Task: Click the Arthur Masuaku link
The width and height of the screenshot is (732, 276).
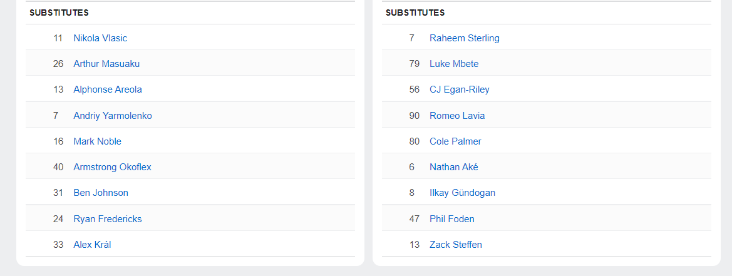Action: pyautogui.click(x=106, y=64)
